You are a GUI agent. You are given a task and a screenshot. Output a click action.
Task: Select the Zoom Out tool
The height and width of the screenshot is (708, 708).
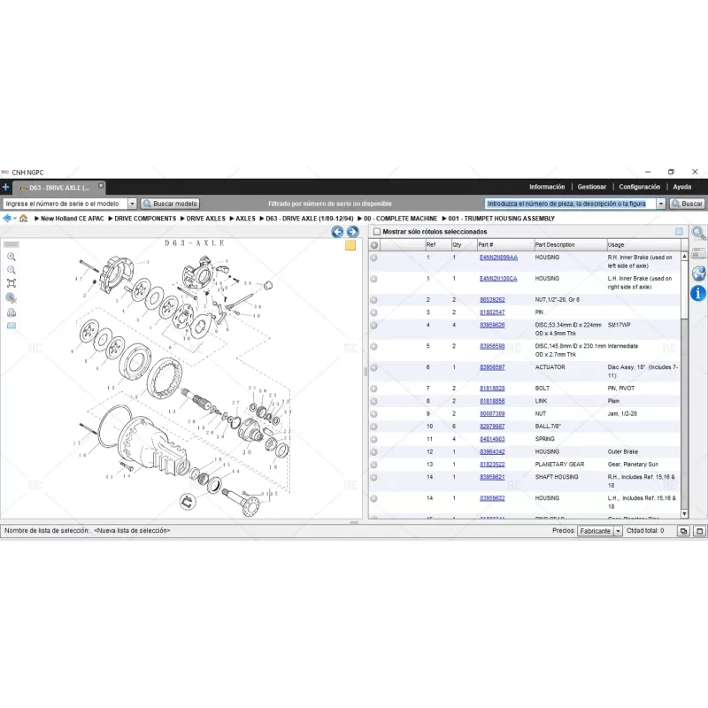pyautogui.click(x=12, y=271)
